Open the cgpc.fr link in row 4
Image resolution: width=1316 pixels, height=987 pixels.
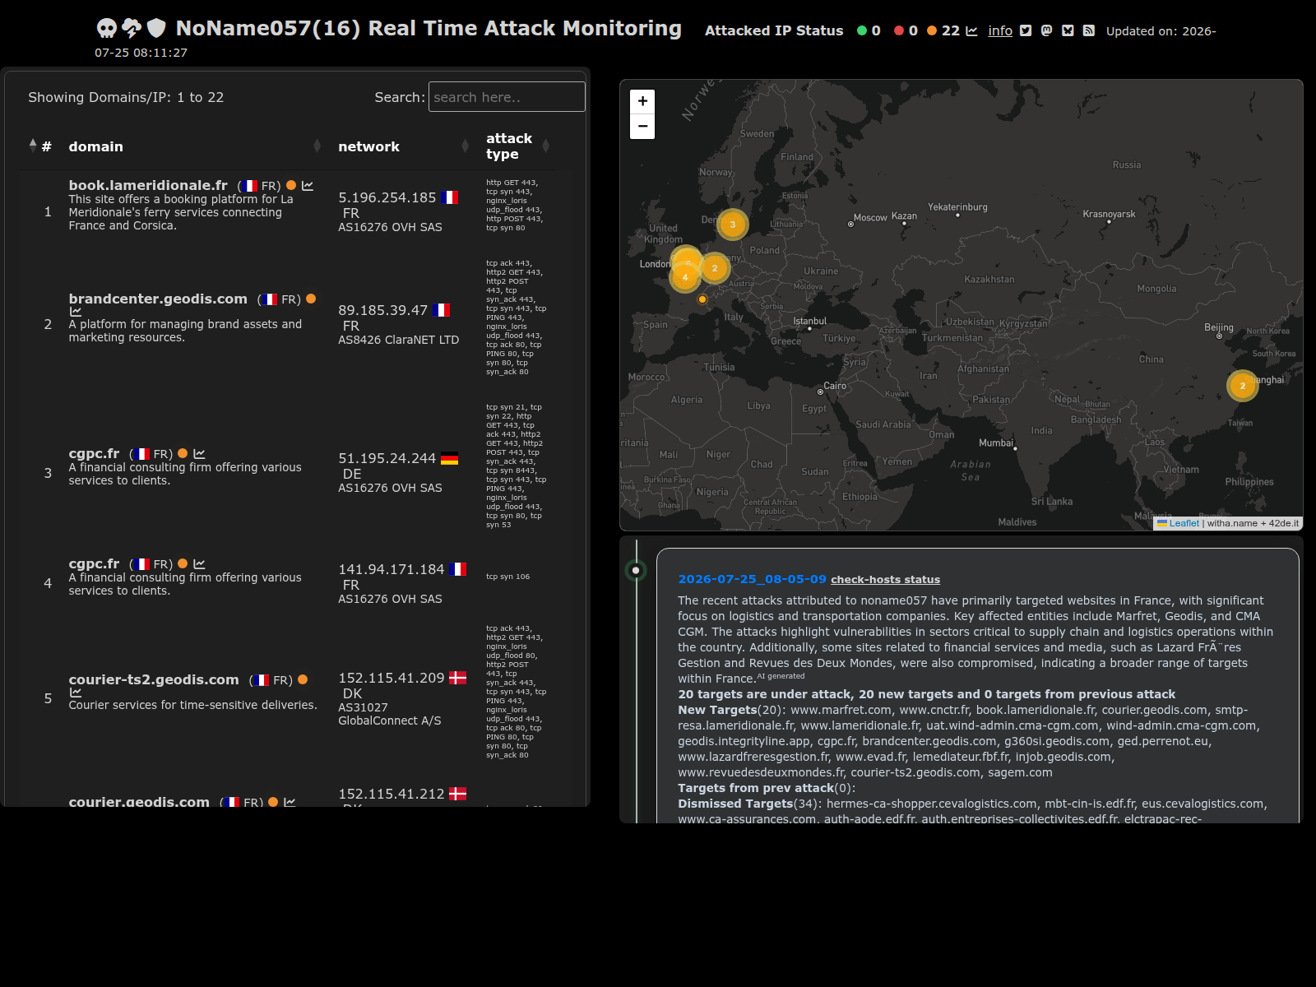tap(94, 563)
